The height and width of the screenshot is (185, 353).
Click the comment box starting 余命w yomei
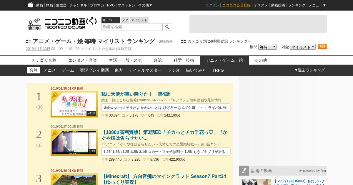point(166,107)
